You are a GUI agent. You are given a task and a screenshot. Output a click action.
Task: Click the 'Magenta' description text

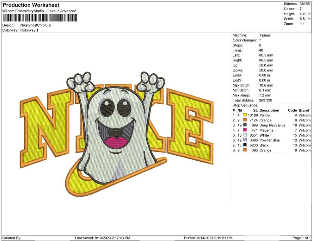pyautogui.click(x=266, y=130)
